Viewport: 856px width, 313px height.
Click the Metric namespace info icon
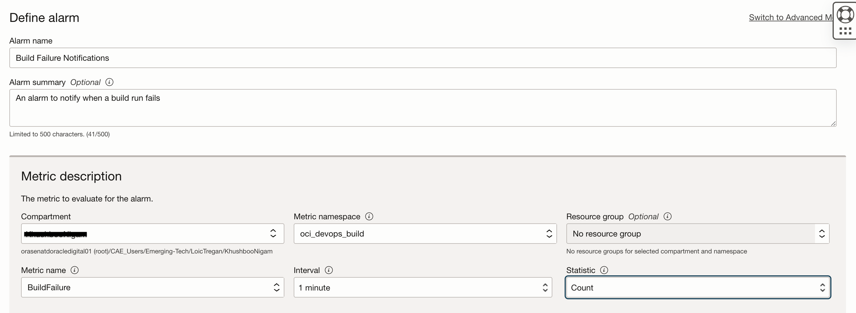[x=369, y=216]
